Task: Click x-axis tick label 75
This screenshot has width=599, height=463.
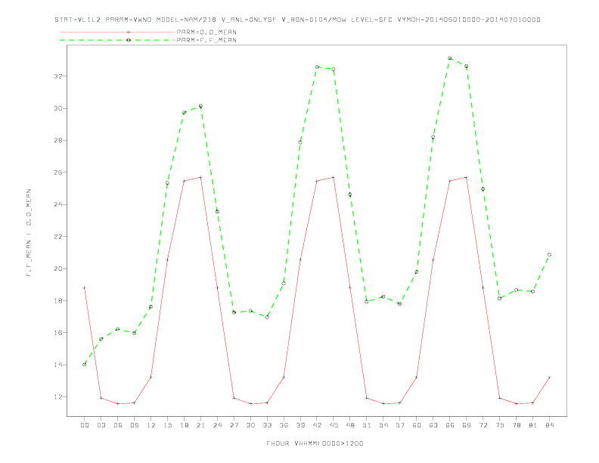Action: point(500,425)
